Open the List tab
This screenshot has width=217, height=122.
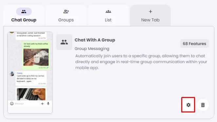click(108, 15)
